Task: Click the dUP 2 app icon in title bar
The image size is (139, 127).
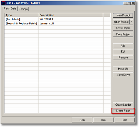Action: point(3,3)
